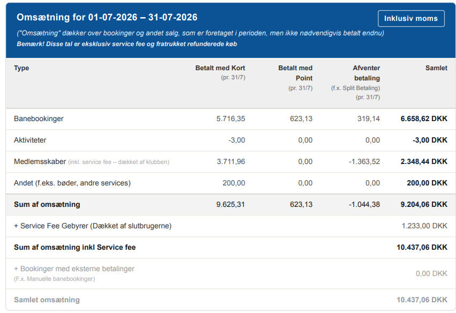Select the 1.233,00 DKK service fee amount
The width and height of the screenshot is (456, 313).
tap(424, 226)
